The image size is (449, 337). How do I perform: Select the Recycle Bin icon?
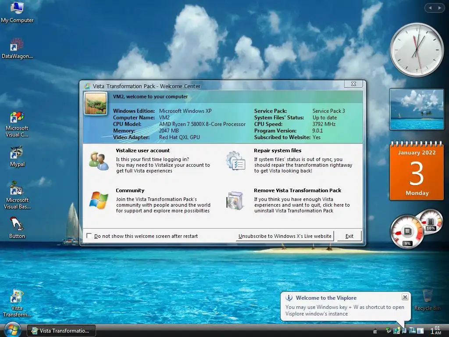point(427,300)
